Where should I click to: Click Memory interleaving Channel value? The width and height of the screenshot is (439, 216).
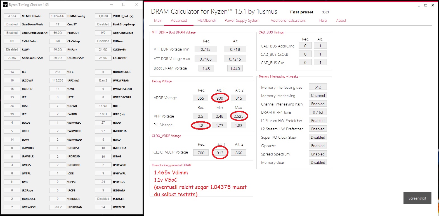(x=318, y=95)
